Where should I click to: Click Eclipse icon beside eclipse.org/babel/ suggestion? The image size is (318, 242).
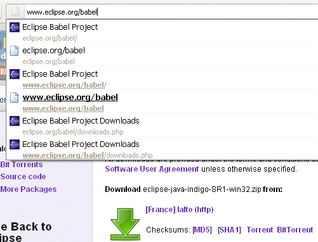tap(15, 27)
